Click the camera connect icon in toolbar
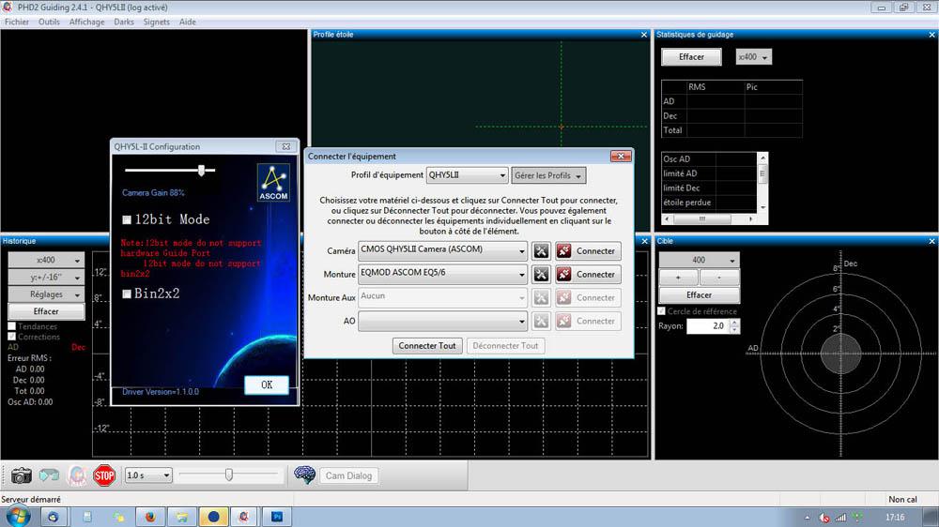Image resolution: width=939 pixels, height=527 pixels. [21, 475]
